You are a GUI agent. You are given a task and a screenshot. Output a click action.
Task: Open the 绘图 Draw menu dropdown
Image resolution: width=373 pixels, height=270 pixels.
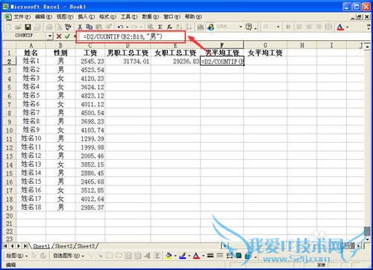(16, 256)
